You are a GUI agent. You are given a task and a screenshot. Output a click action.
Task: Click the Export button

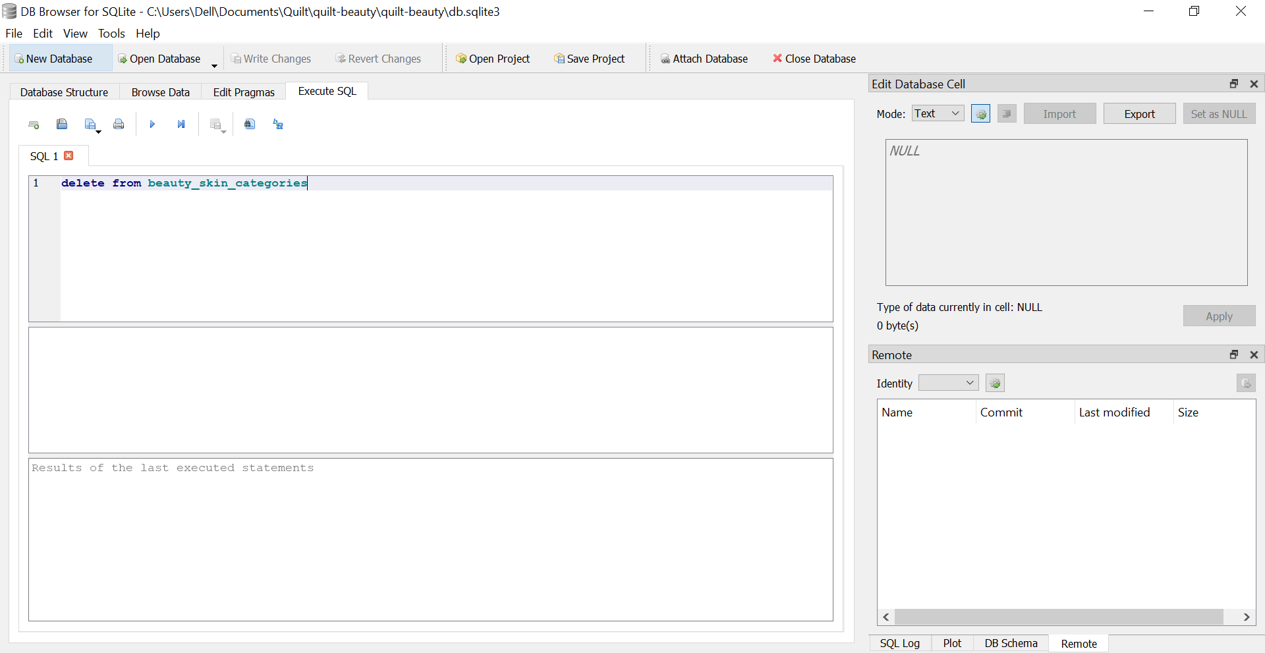click(x=1139, y=114)
